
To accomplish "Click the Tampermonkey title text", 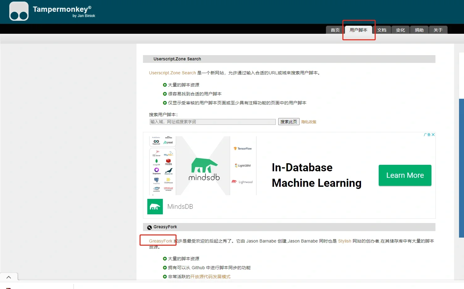I will [62, 9].
